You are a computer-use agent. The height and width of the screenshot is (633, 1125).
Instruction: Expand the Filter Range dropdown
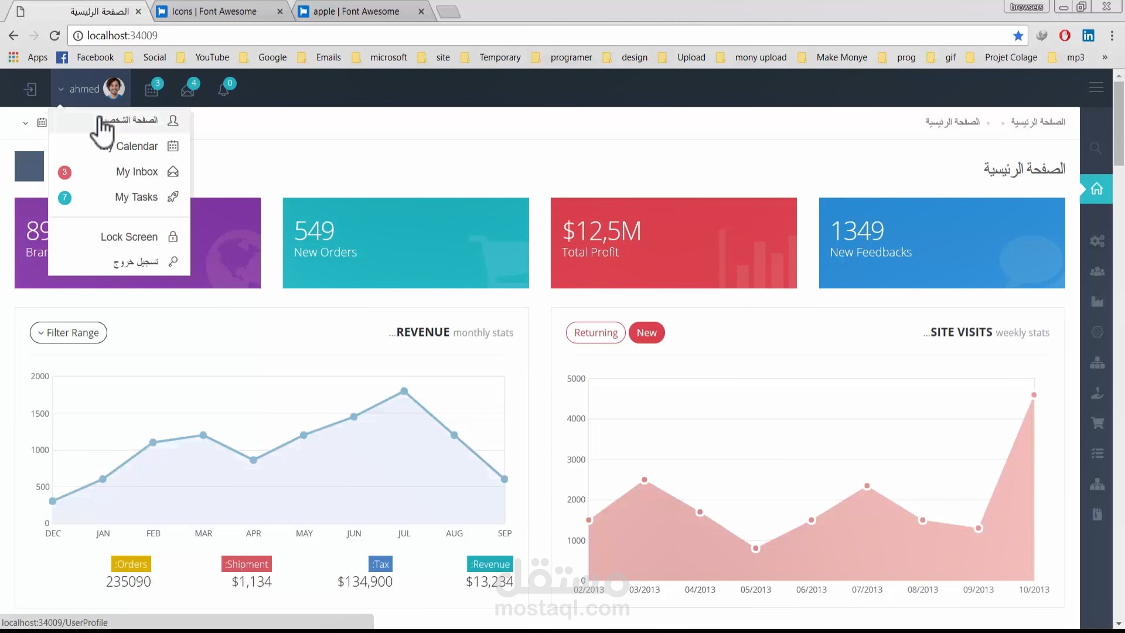click(x=69, y=333)
